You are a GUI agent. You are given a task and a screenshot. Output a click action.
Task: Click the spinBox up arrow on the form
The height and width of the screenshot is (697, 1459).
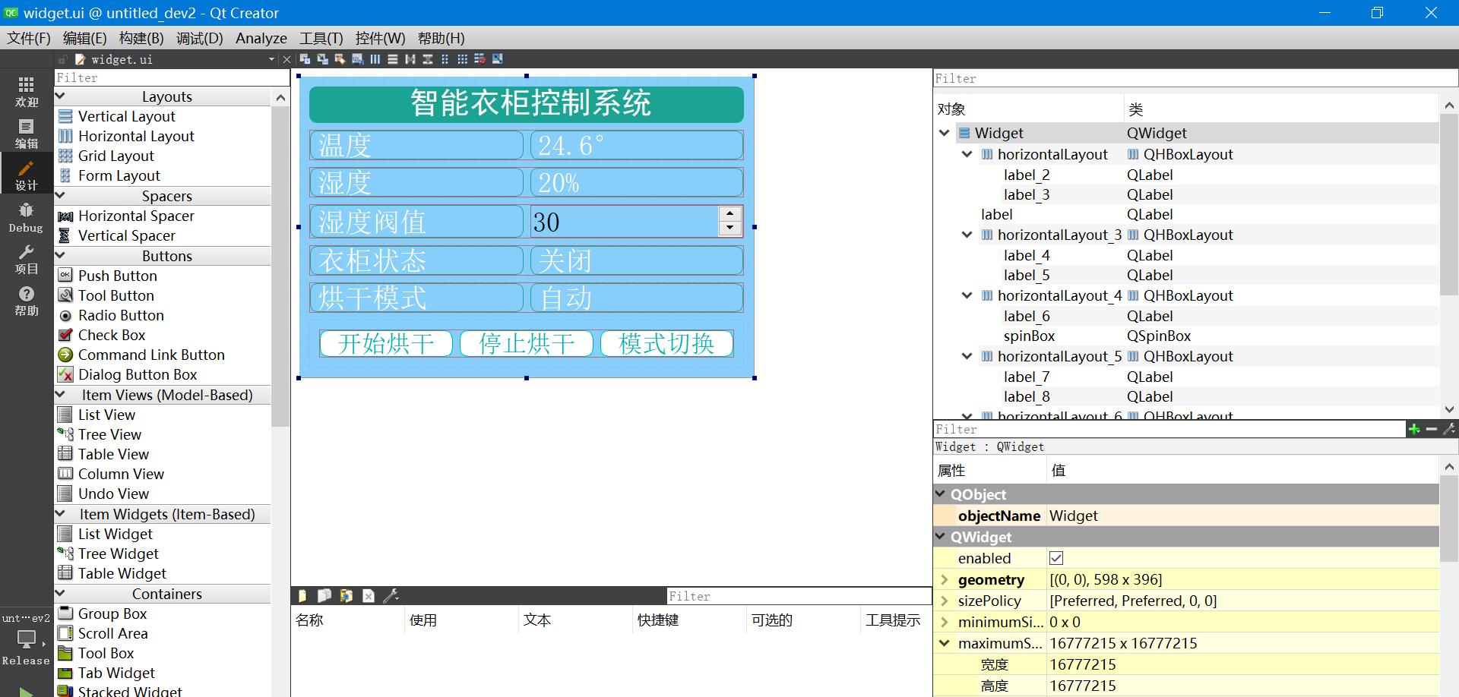tap(729, 214)
